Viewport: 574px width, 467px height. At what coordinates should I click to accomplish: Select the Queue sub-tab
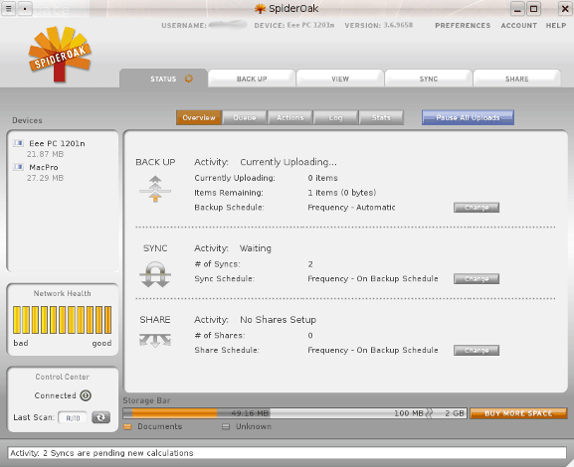coord(245,117)
